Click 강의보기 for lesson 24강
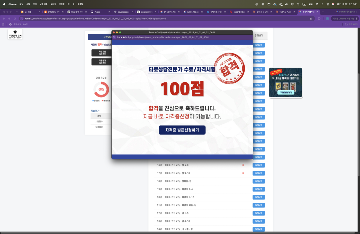 (259, 229)
